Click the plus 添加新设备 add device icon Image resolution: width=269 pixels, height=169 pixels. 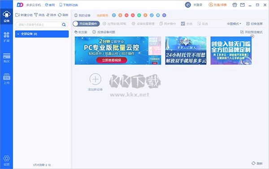click(x=95, y=79)
